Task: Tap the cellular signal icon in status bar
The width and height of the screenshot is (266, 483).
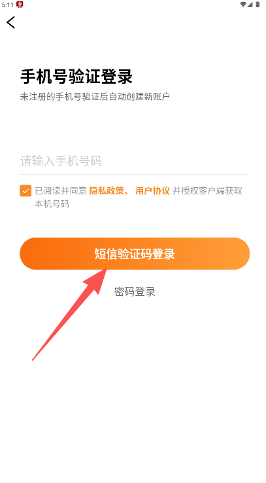Action: pos(250,5)
